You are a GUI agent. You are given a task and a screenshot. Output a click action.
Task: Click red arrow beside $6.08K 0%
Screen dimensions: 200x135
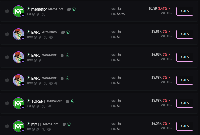coord(170,54)
